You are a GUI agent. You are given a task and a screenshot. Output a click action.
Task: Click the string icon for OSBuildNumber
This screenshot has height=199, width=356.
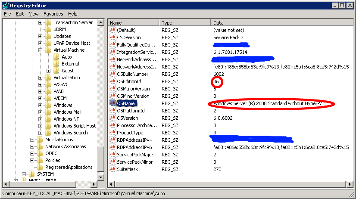coord(112,74)
